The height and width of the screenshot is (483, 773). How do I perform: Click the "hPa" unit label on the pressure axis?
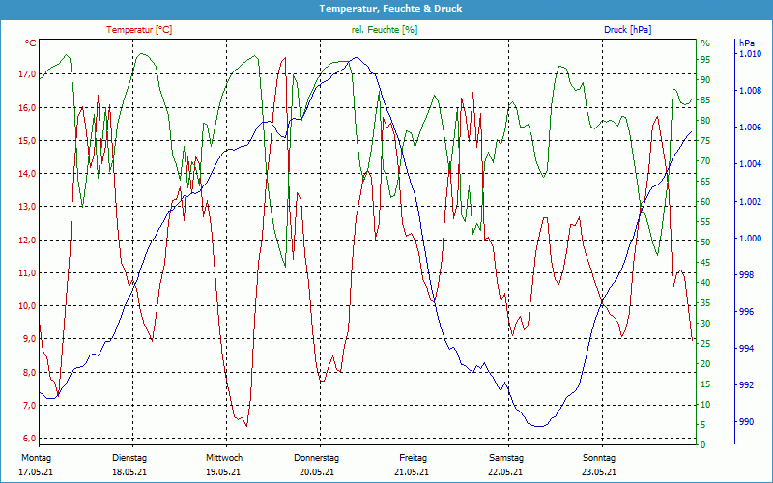747,43
